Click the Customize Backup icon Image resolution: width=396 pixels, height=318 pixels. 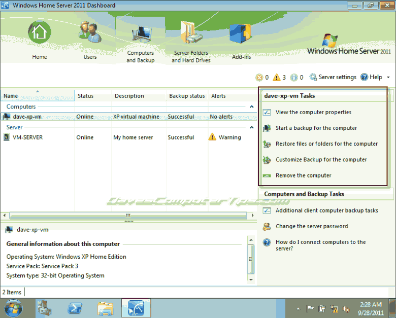267,160
